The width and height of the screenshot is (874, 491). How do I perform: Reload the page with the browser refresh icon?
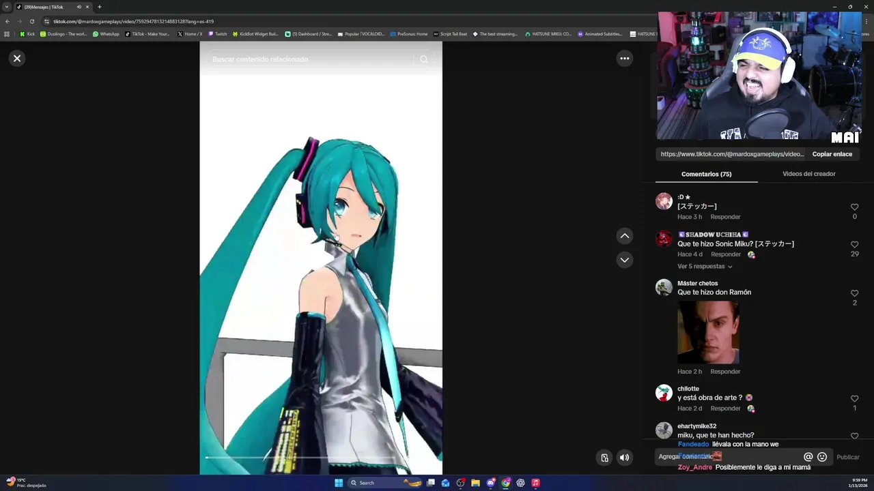31,21
